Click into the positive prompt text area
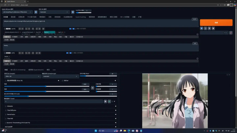The image size is (237, 133). click(101, 23)
